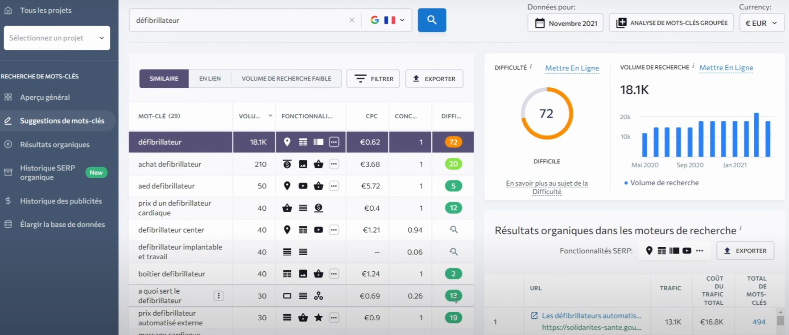Switch to the Similaire tab
Viewport: 789px width, 335px height.
tap(164, 79)
